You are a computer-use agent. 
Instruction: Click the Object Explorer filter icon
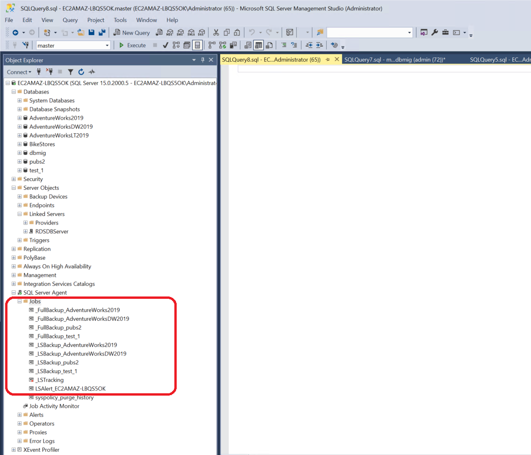71,72
